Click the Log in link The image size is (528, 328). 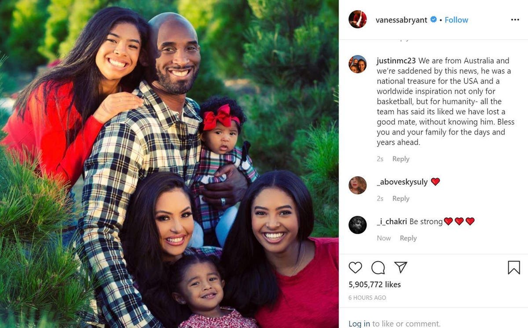click(359, 324)
